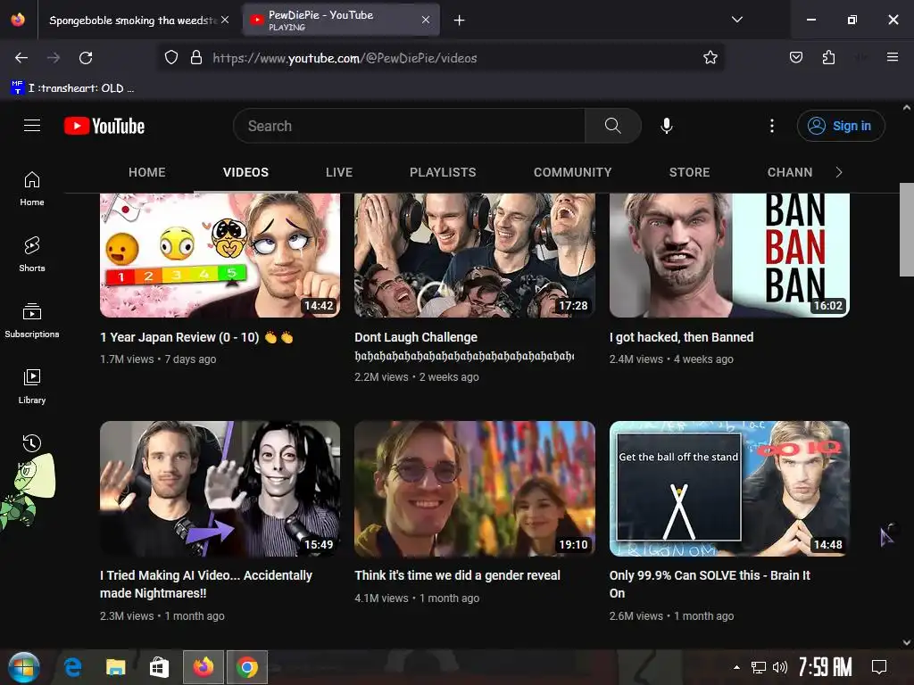
Task: Select the VIDEOS channel tab
Action: pos(245,172)
